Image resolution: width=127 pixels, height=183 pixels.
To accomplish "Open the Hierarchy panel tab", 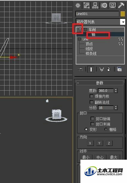I will click(95, 5).
